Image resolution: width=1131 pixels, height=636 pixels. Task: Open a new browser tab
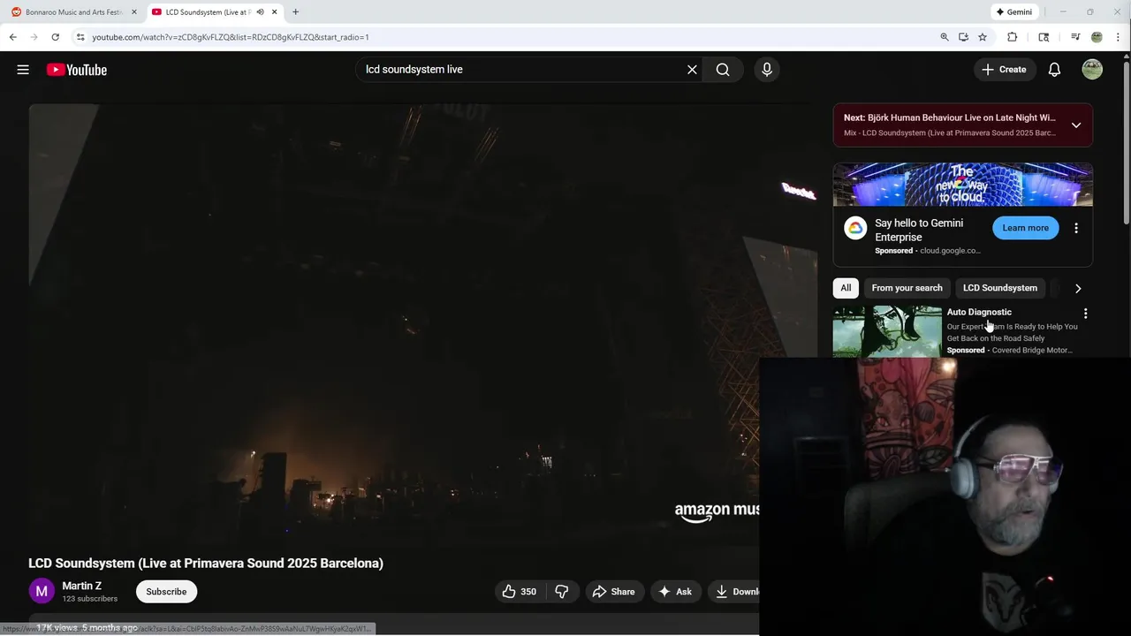point(295,12)
